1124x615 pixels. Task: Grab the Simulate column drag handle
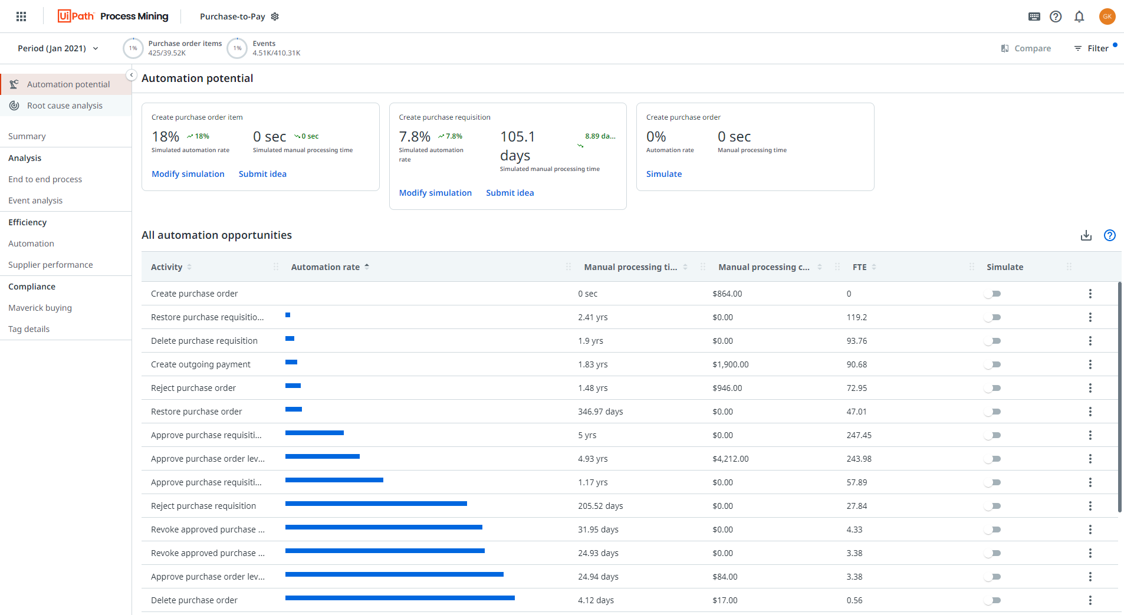(x=1069, y=267)
